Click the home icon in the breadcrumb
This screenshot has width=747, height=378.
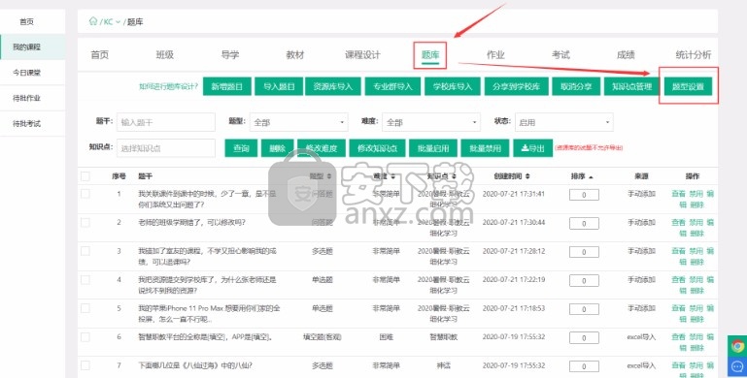(93, 21)
